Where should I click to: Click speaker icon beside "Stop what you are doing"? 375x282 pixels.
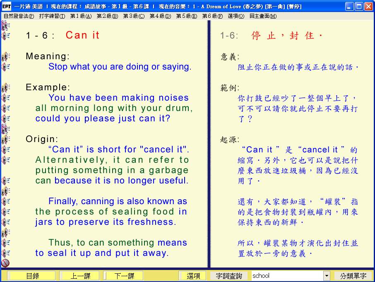6,67
